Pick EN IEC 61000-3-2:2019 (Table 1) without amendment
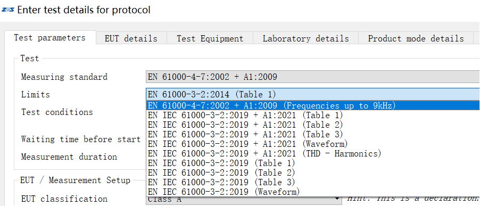Screen dimensions: 480x206 click(x=313, y=163)
